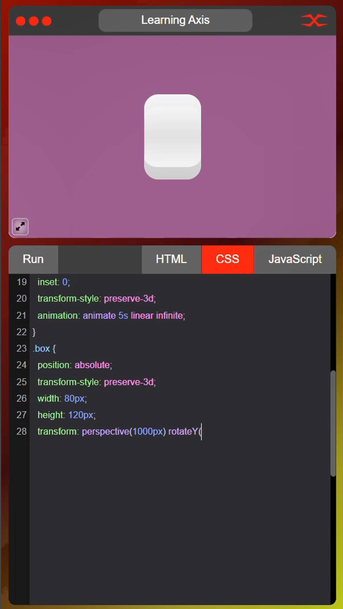Image resolution: width=343 pixels, height=609 pixels.
Task: Click line number 28 in the gutter
Action: [21, 431]
